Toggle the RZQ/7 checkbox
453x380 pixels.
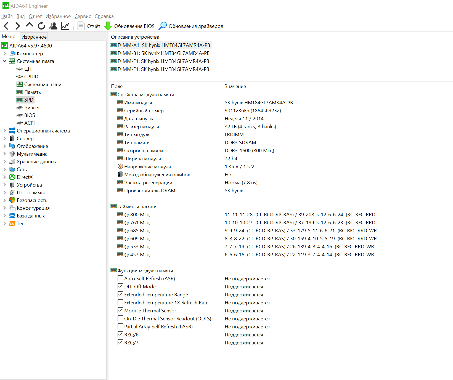(120, 342)
